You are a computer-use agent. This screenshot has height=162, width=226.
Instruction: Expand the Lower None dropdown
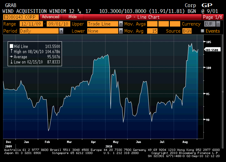[x=121, y=31]
